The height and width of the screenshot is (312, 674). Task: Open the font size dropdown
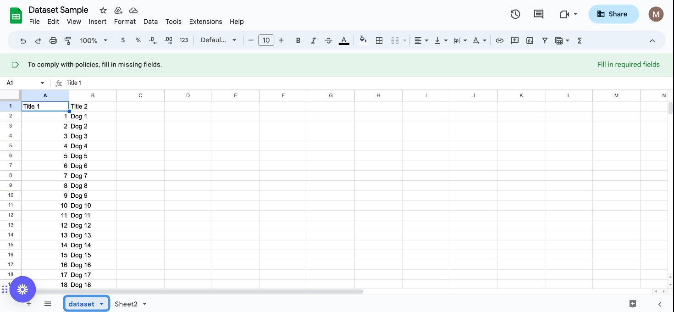coord(266,40)
